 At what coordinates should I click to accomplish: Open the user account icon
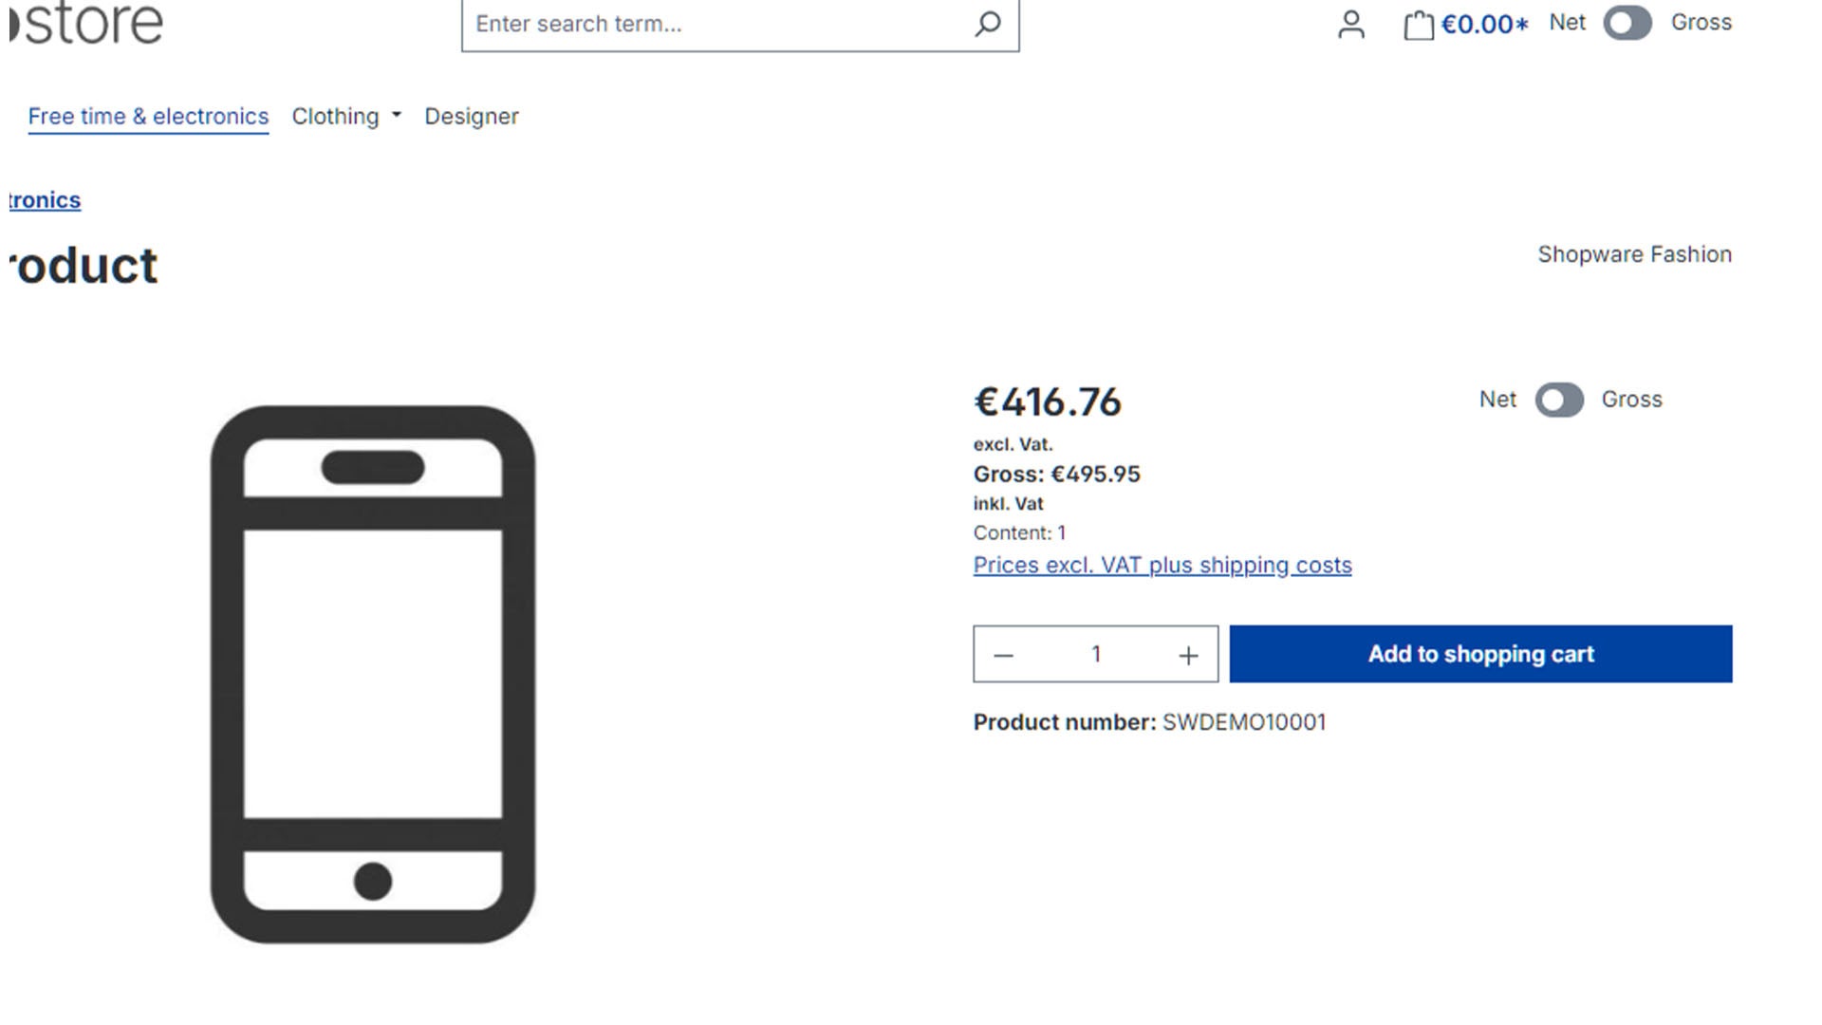(x=1350, y=24)
